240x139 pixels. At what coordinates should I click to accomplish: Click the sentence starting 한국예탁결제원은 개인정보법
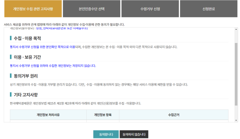click(75, 103)
